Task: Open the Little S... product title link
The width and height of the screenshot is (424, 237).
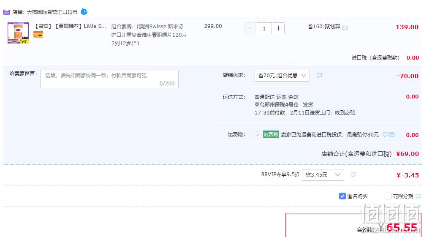Action: pyautogui.click(x=70, y=26)
